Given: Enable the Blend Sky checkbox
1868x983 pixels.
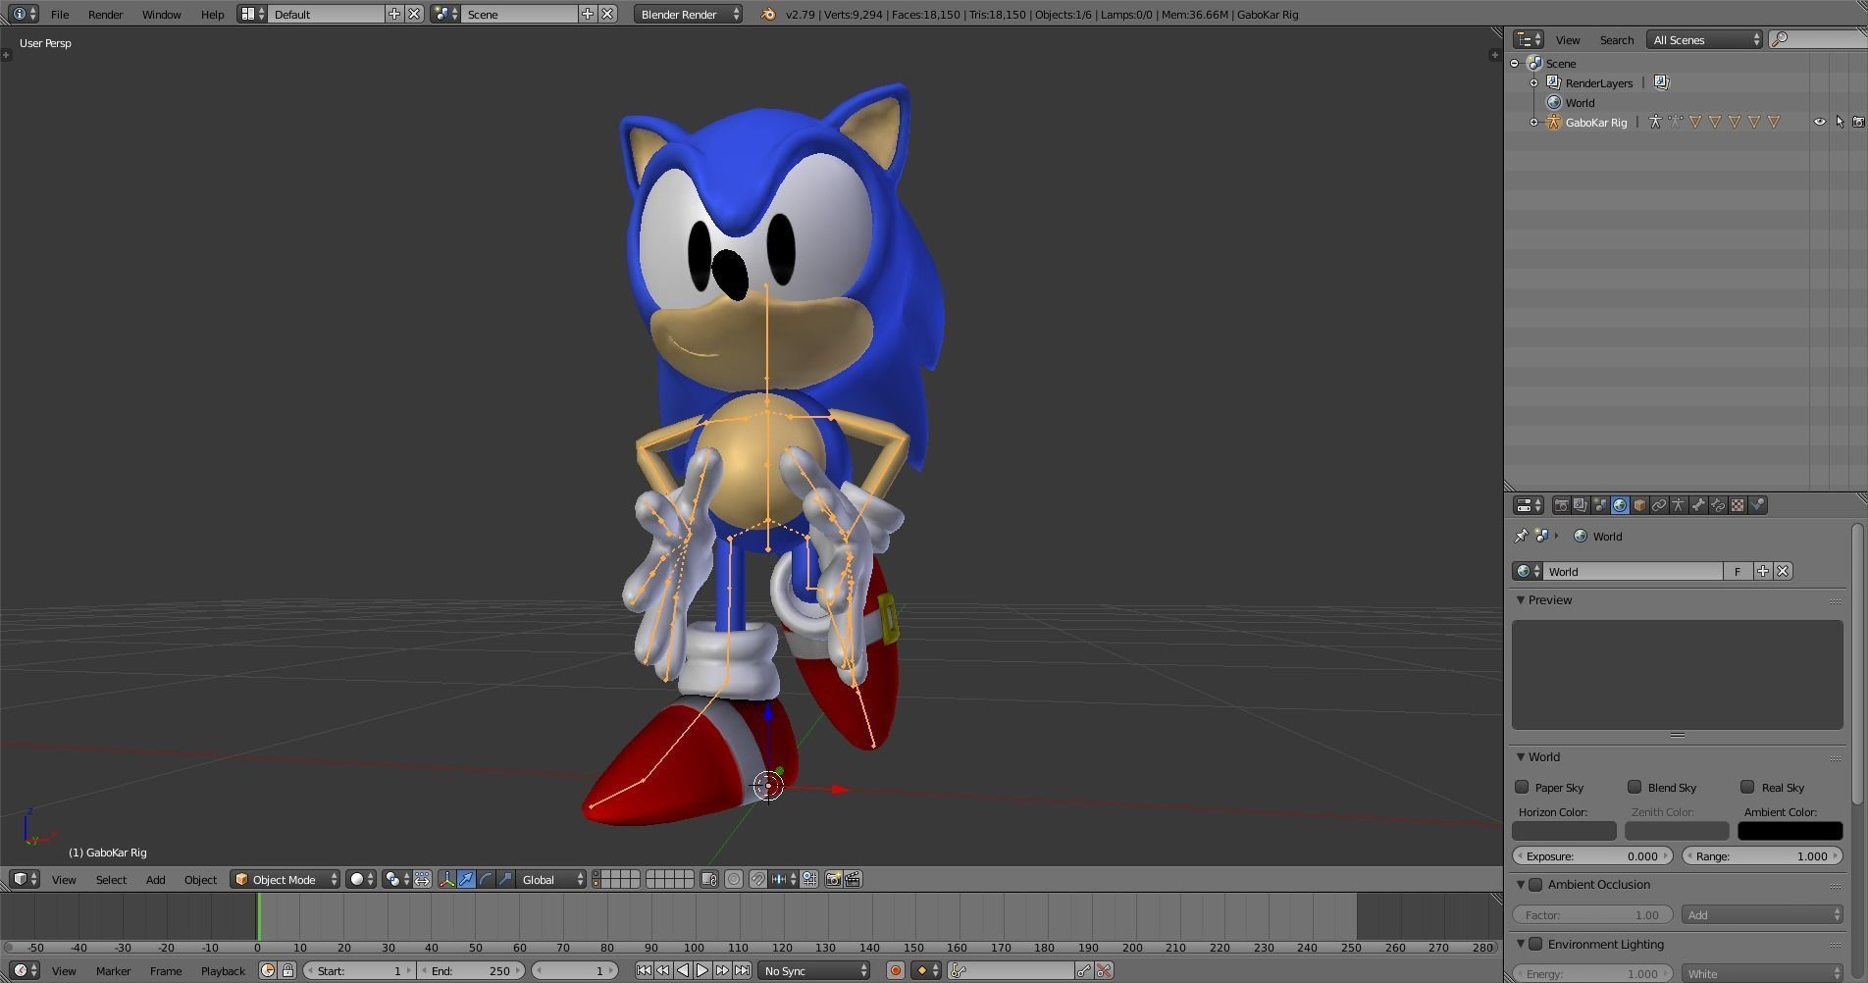Looking at the screenshot, I should (1634, 787).
